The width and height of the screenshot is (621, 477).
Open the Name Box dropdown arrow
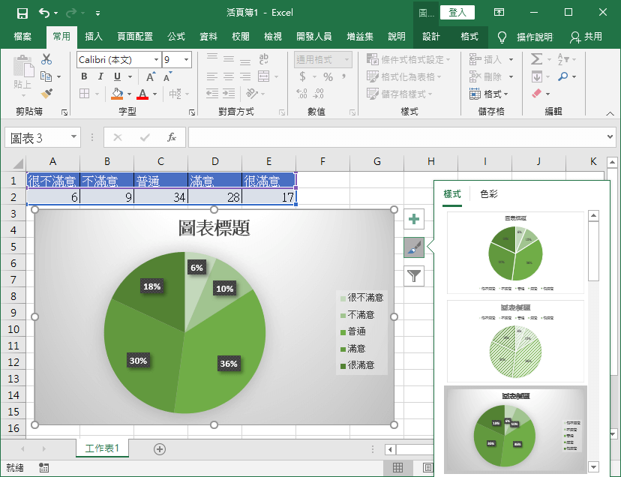[x=73, y=137]
